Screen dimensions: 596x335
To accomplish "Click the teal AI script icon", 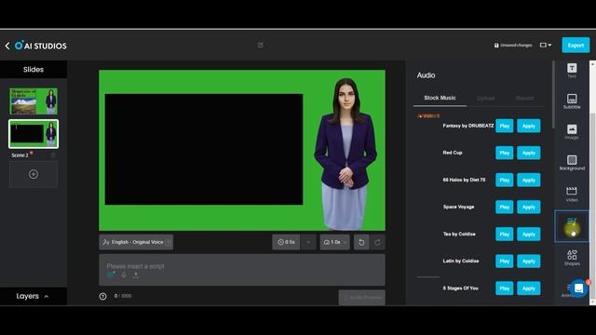I will click(112, 275).
